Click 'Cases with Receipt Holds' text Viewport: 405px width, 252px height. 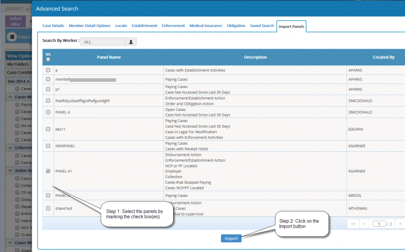tap(187, 149)
